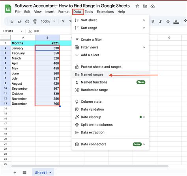Image resolution: width=187 pixels, height=176 pixels.
Task: Click the Undo arrow icon
Action: (12, 21)
